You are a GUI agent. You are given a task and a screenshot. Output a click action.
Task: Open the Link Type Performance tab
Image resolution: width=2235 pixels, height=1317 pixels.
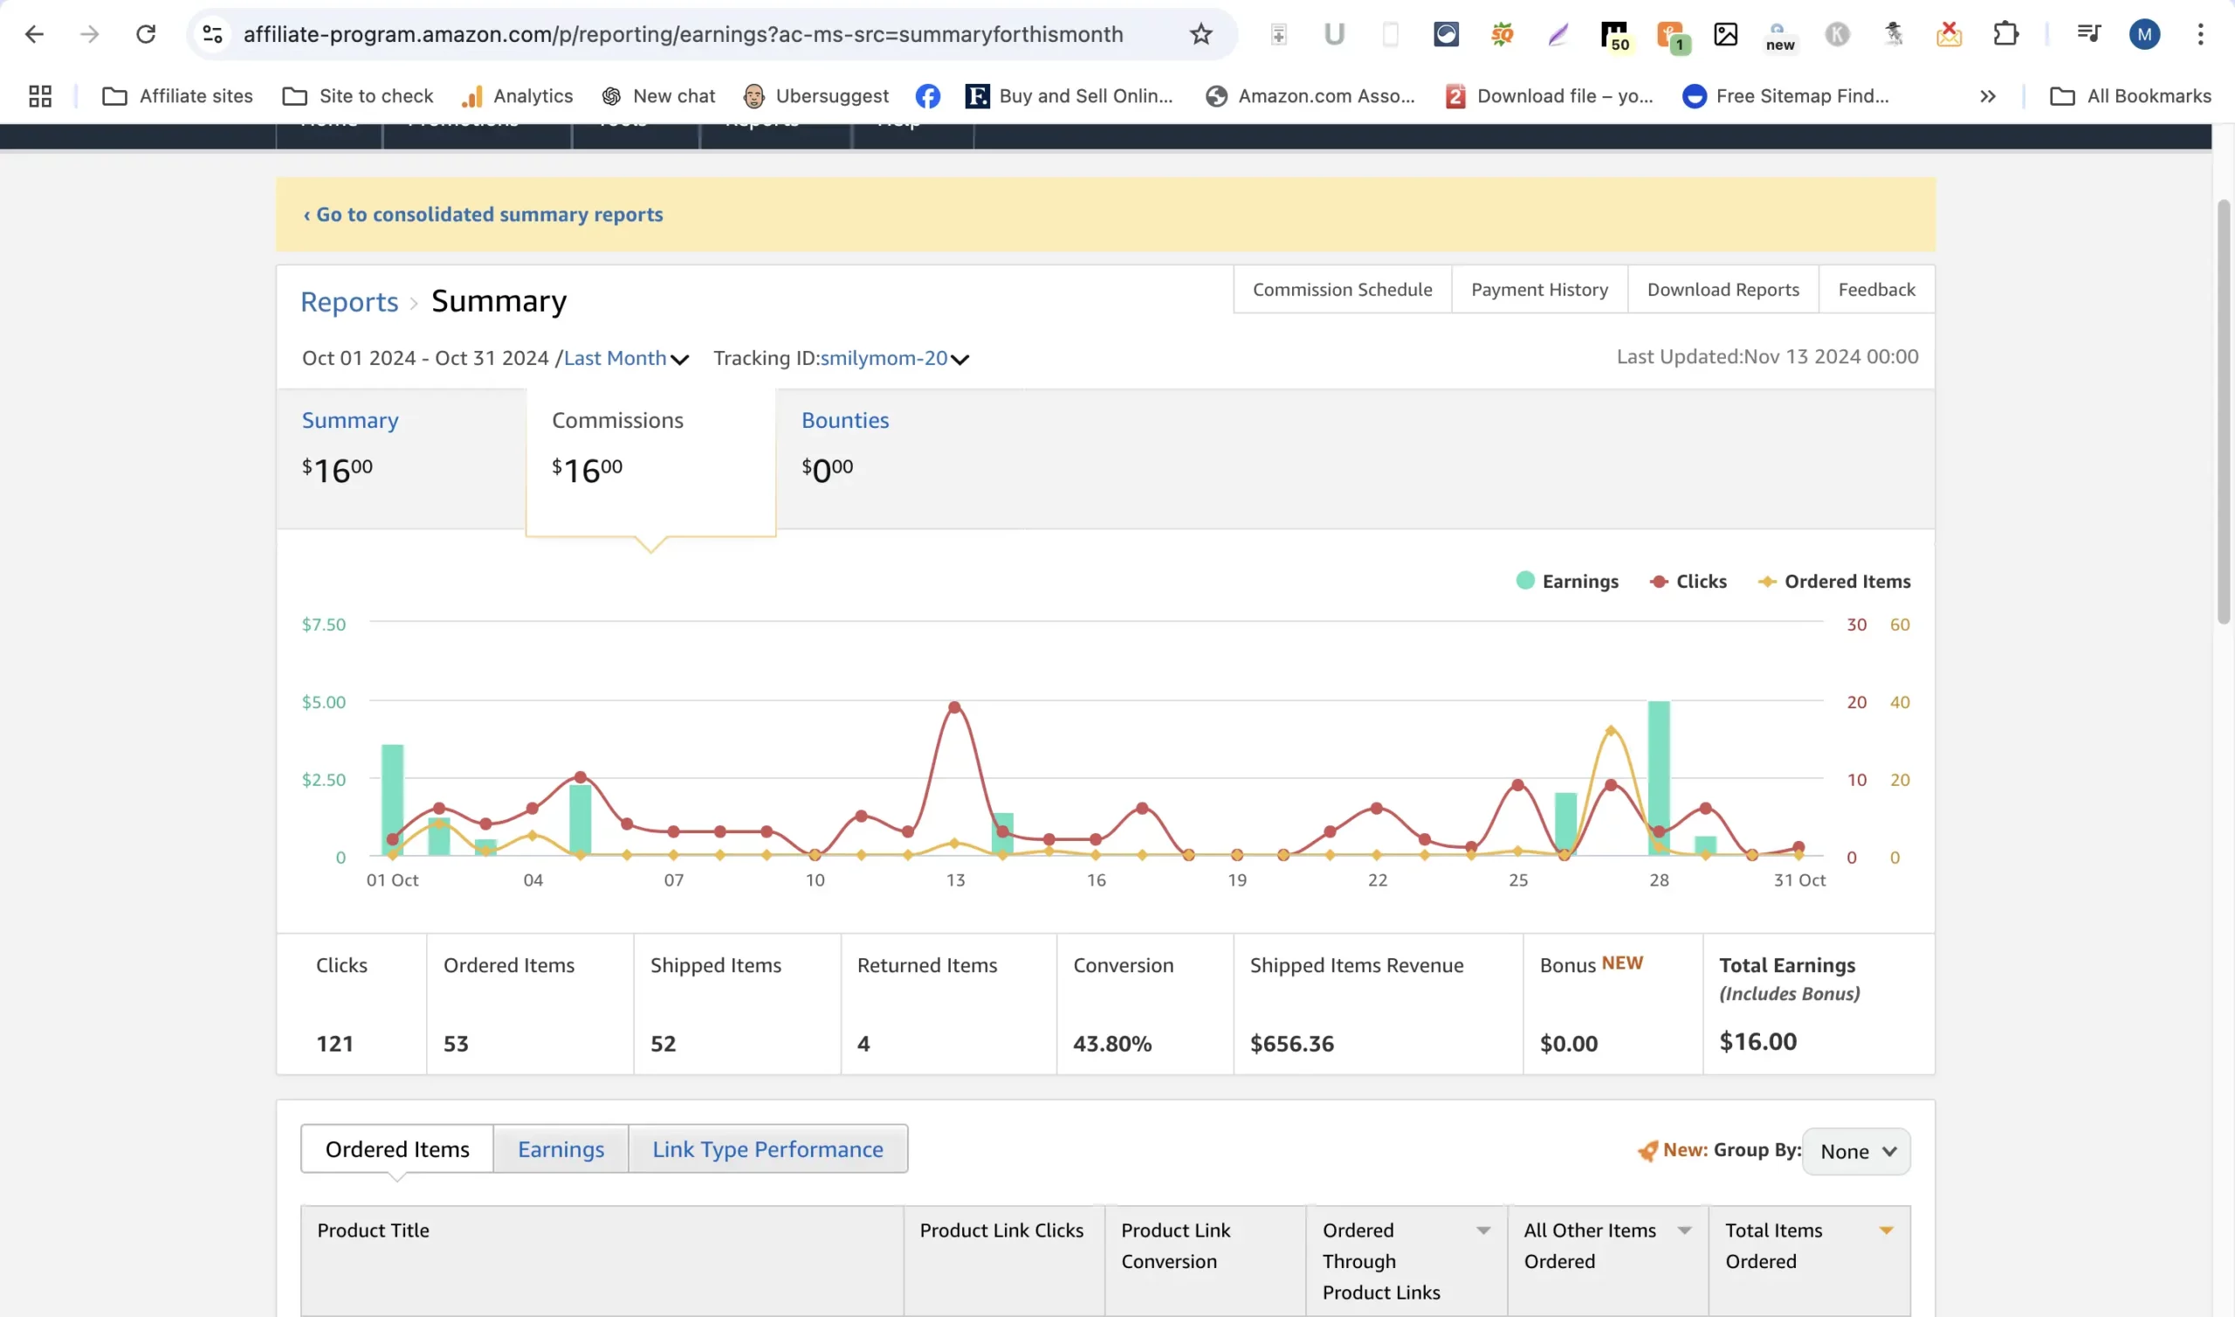click(x=768, y=1149)
